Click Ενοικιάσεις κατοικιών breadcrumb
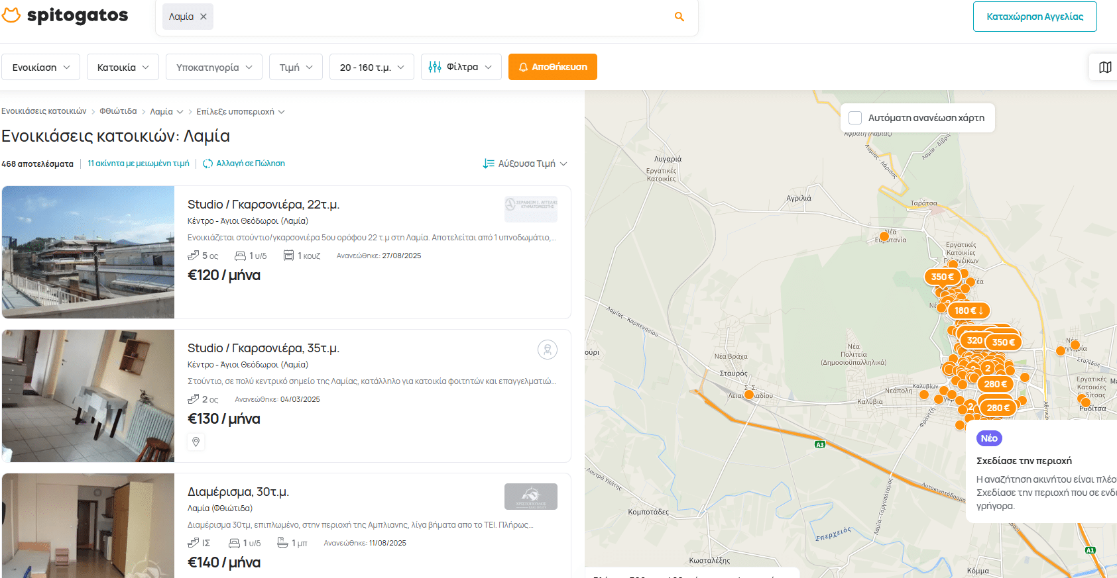Screen dimensions: 1117x578 pos(44,111)
